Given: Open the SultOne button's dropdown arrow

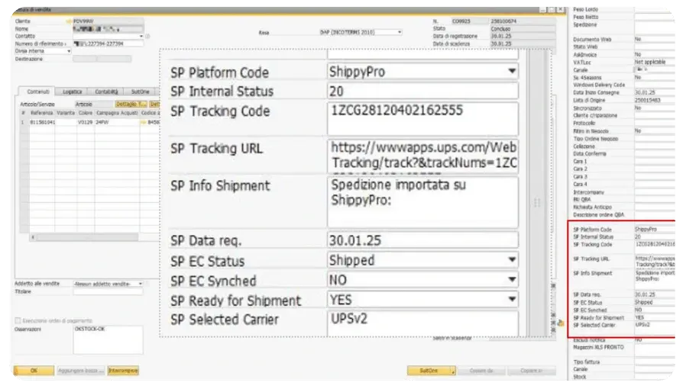Looking at the screenshot, I should tap(453, 371).
